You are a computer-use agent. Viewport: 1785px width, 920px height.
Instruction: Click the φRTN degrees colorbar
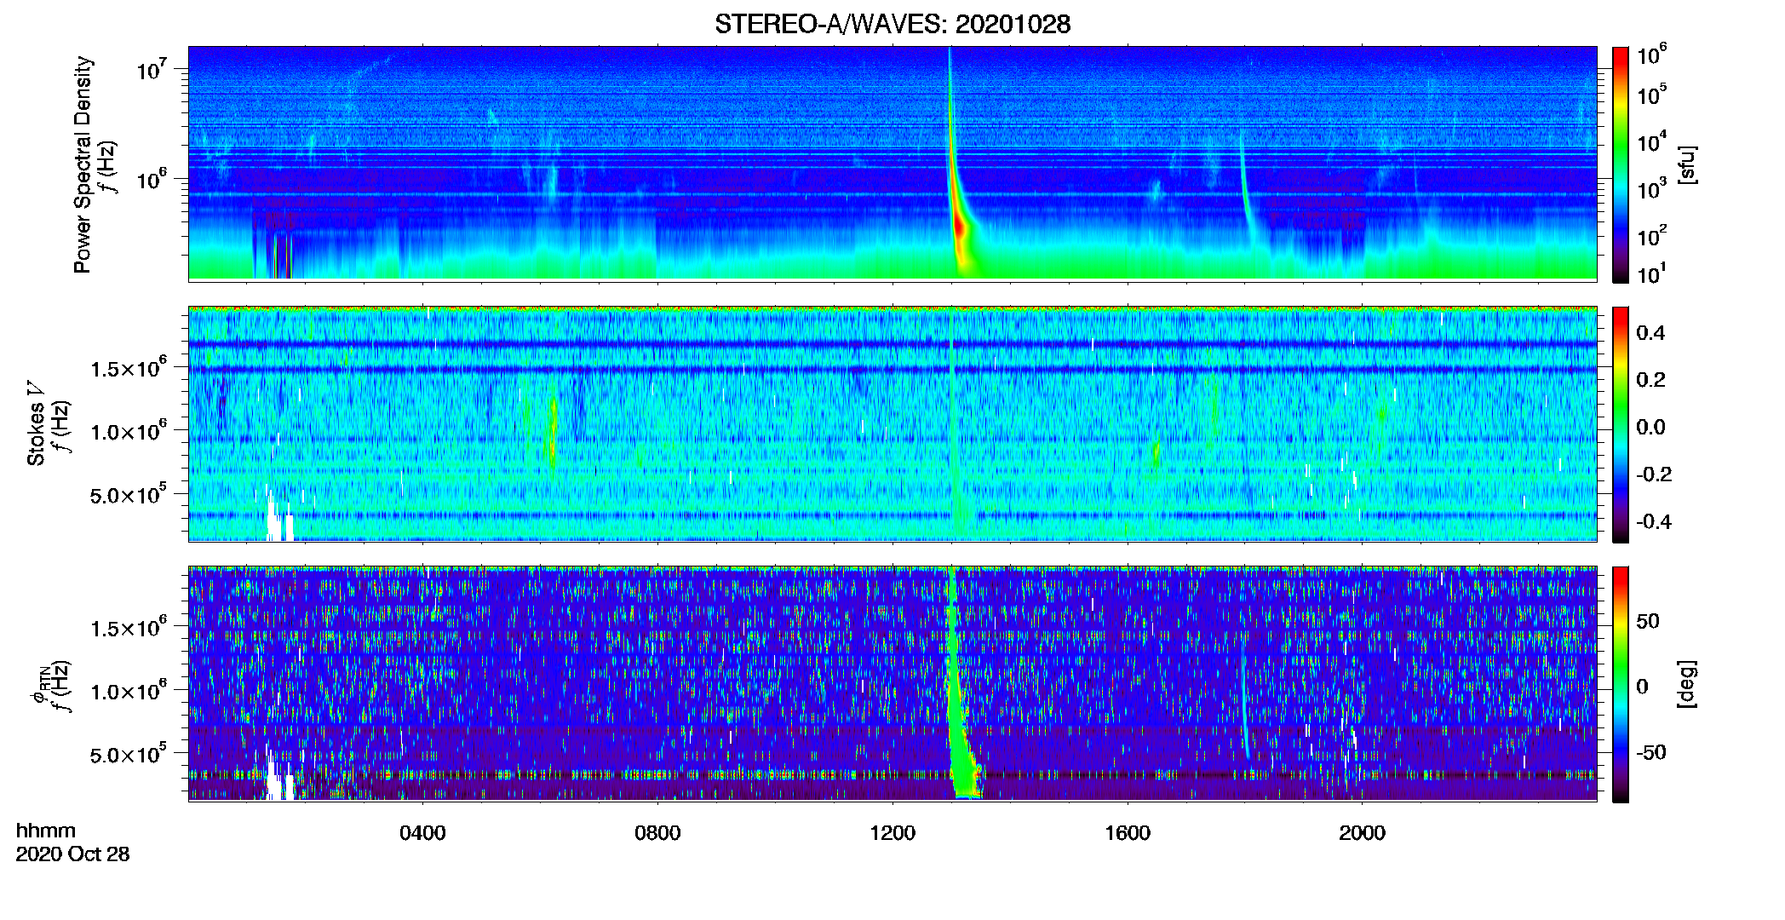[1621, 684]
